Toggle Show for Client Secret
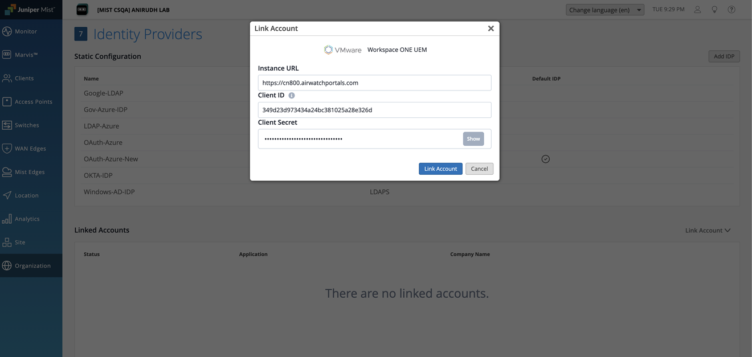Image resolution: width=752 pixels, height=357 pixels. pyautogui.click(x=473, y=139)
